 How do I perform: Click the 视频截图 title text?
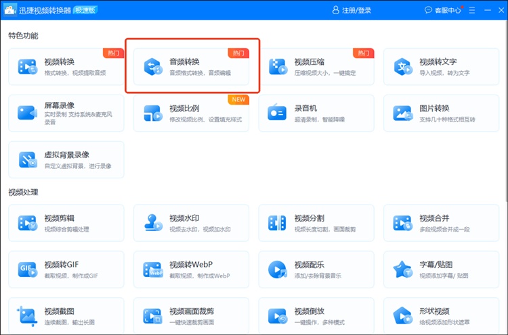point(60,311)
